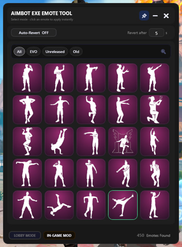Apply the side-profile ponytail figure waving emote

155,205
